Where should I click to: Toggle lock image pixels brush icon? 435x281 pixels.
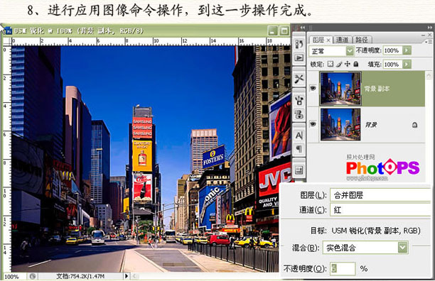click(x=339, y=65)
